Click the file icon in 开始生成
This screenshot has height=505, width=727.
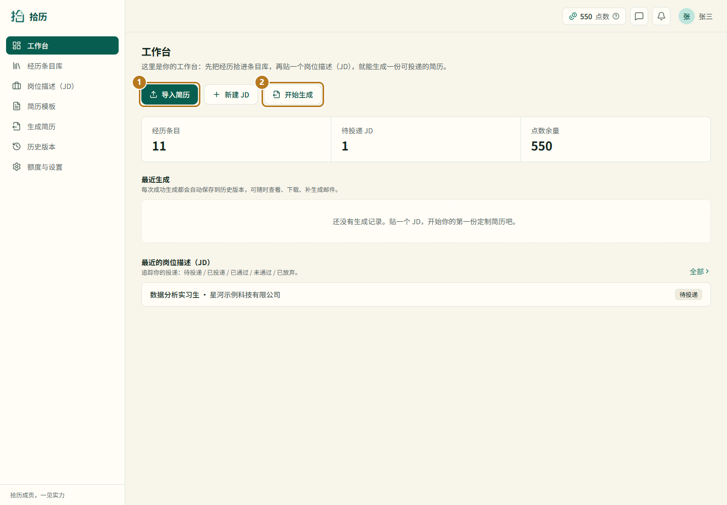click(276, 94)
